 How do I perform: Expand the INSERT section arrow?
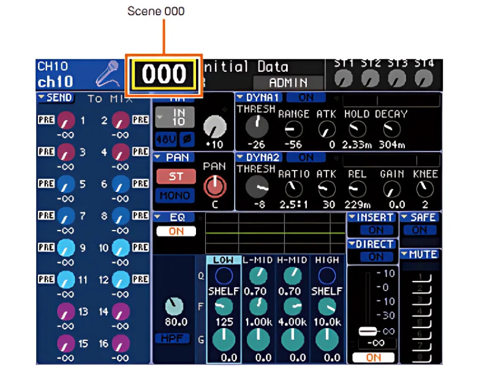[x=352, y=217]
